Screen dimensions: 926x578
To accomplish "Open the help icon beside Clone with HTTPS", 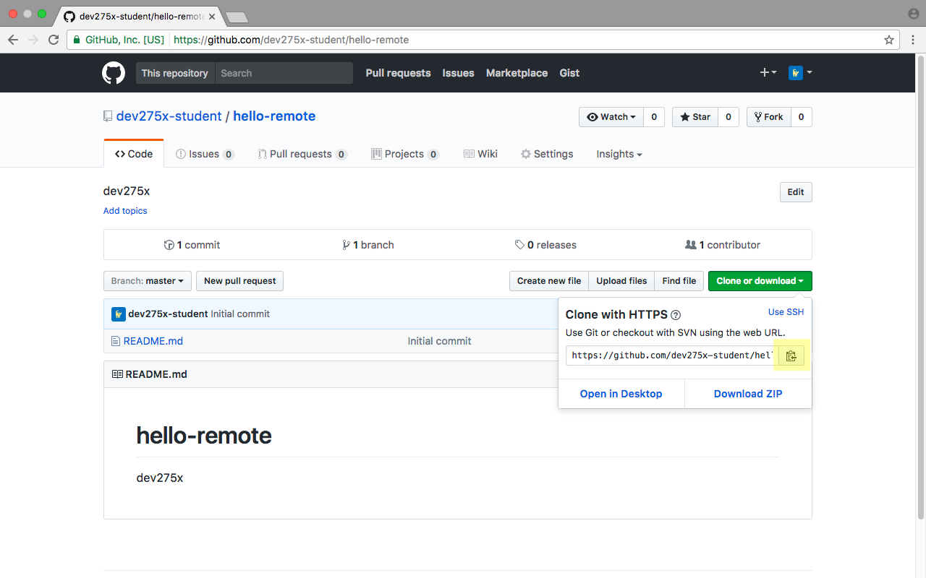I will coord(676,315).
